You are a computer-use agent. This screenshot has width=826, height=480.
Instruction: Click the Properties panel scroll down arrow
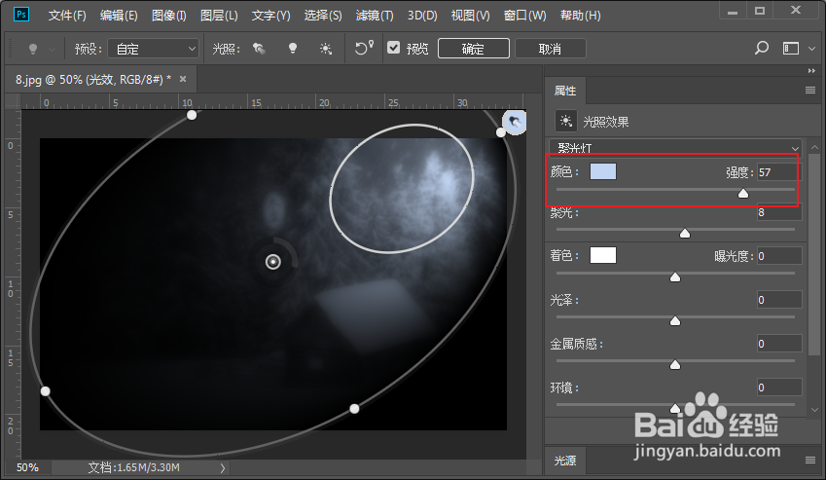[x=814, y=410]
